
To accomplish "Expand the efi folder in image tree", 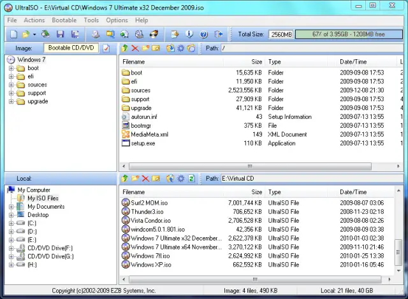I will click(11, 76).
